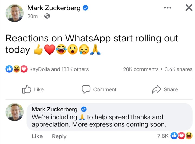View the 20K comments
195x144 pixels.
[141, 69]
